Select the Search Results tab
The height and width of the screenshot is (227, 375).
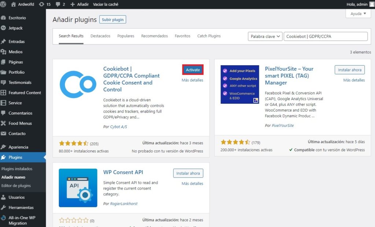71,36
